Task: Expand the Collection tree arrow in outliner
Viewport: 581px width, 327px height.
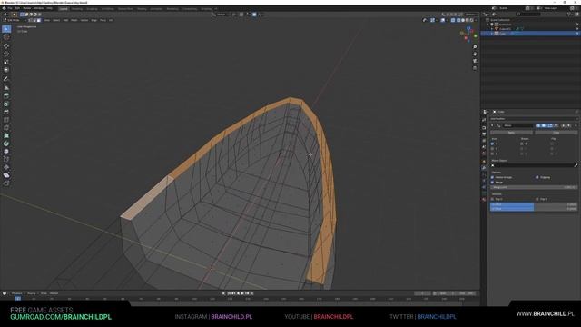Action: (x=487, y=25)
